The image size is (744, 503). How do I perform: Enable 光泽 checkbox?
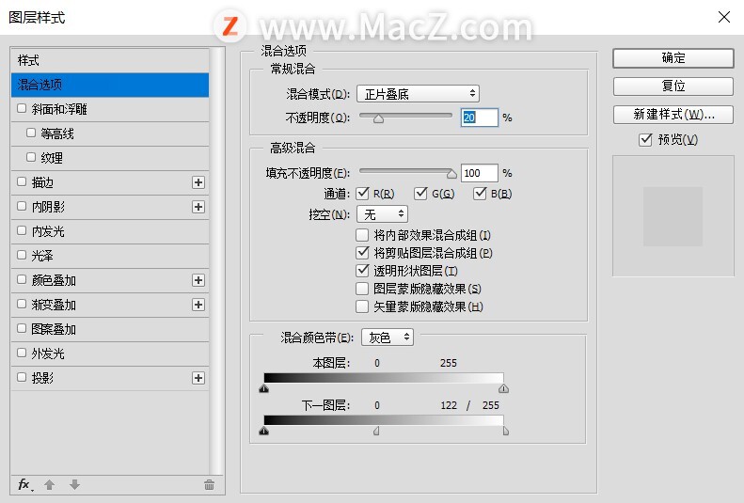tap(22, 255)
